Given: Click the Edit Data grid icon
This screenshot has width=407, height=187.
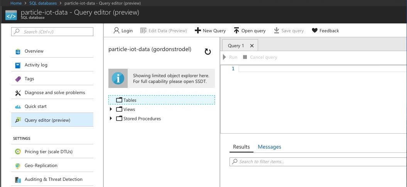Looking at the screenshot, I should [x=143, y=30].
